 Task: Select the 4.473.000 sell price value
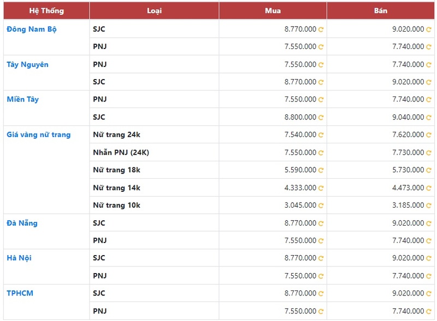(408, 188)
